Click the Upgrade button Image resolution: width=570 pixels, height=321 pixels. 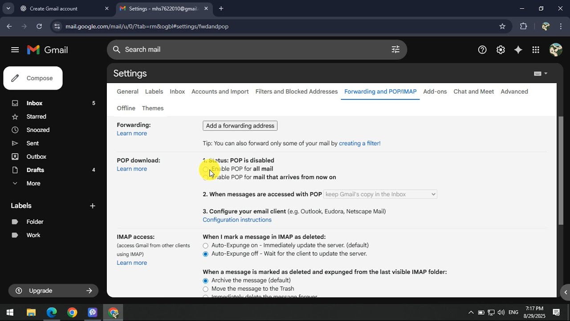point(53,291)
